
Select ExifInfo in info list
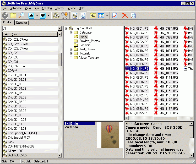(80, 123)
